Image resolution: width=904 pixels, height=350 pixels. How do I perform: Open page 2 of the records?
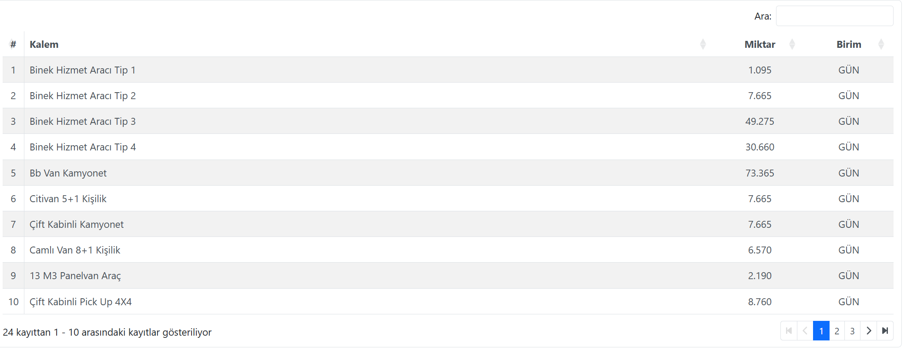837,331
